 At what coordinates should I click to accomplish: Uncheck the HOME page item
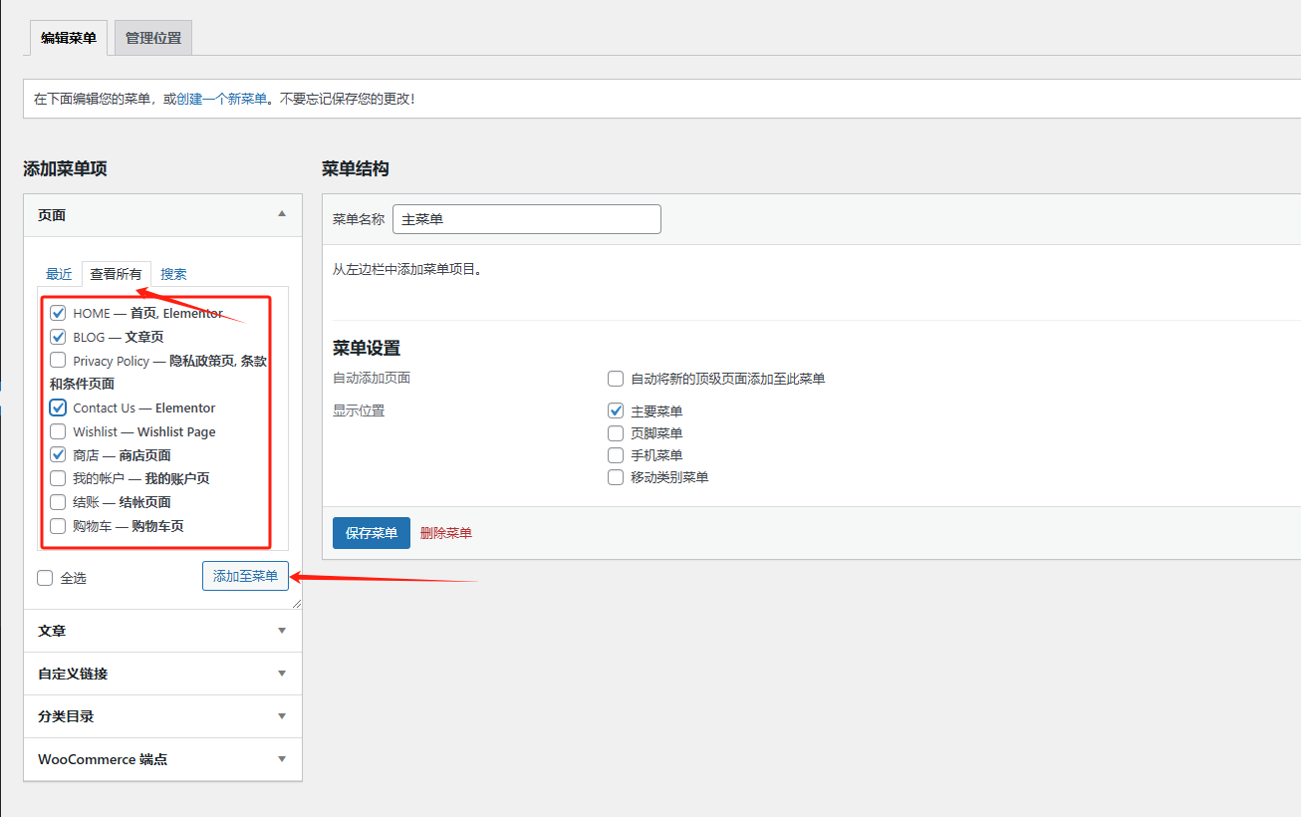pyautogui.click(x=58, y=312)
